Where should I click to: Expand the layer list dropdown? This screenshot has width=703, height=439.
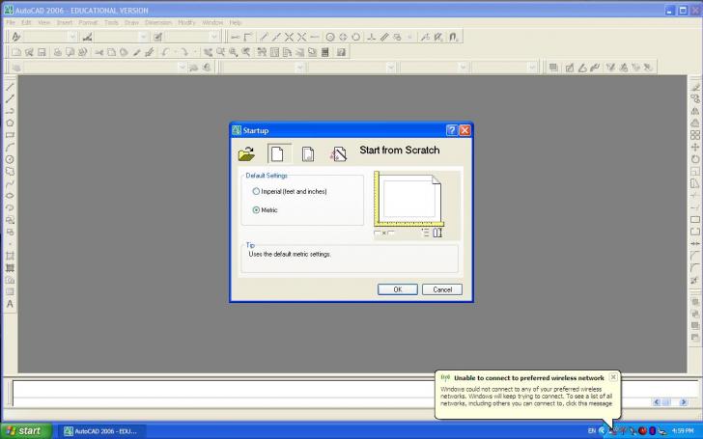click(x=182, y=68)
